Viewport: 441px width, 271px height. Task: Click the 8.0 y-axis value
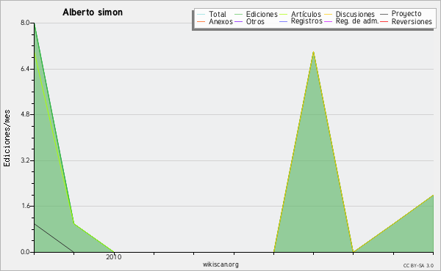tap(25, 23)
